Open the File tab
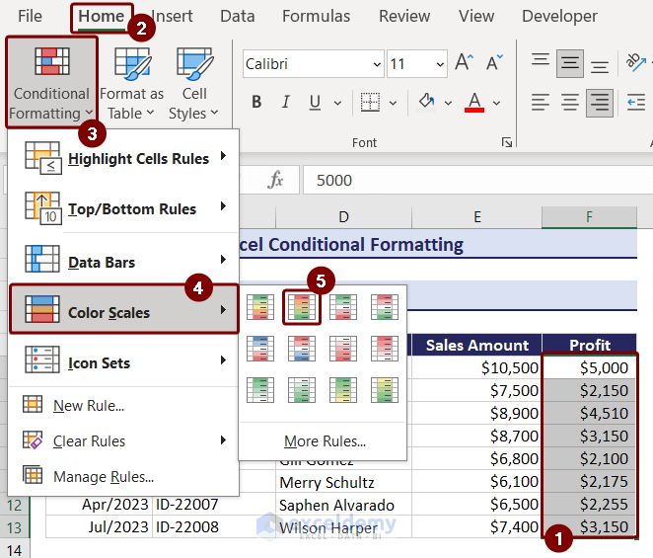 point(30,16)
